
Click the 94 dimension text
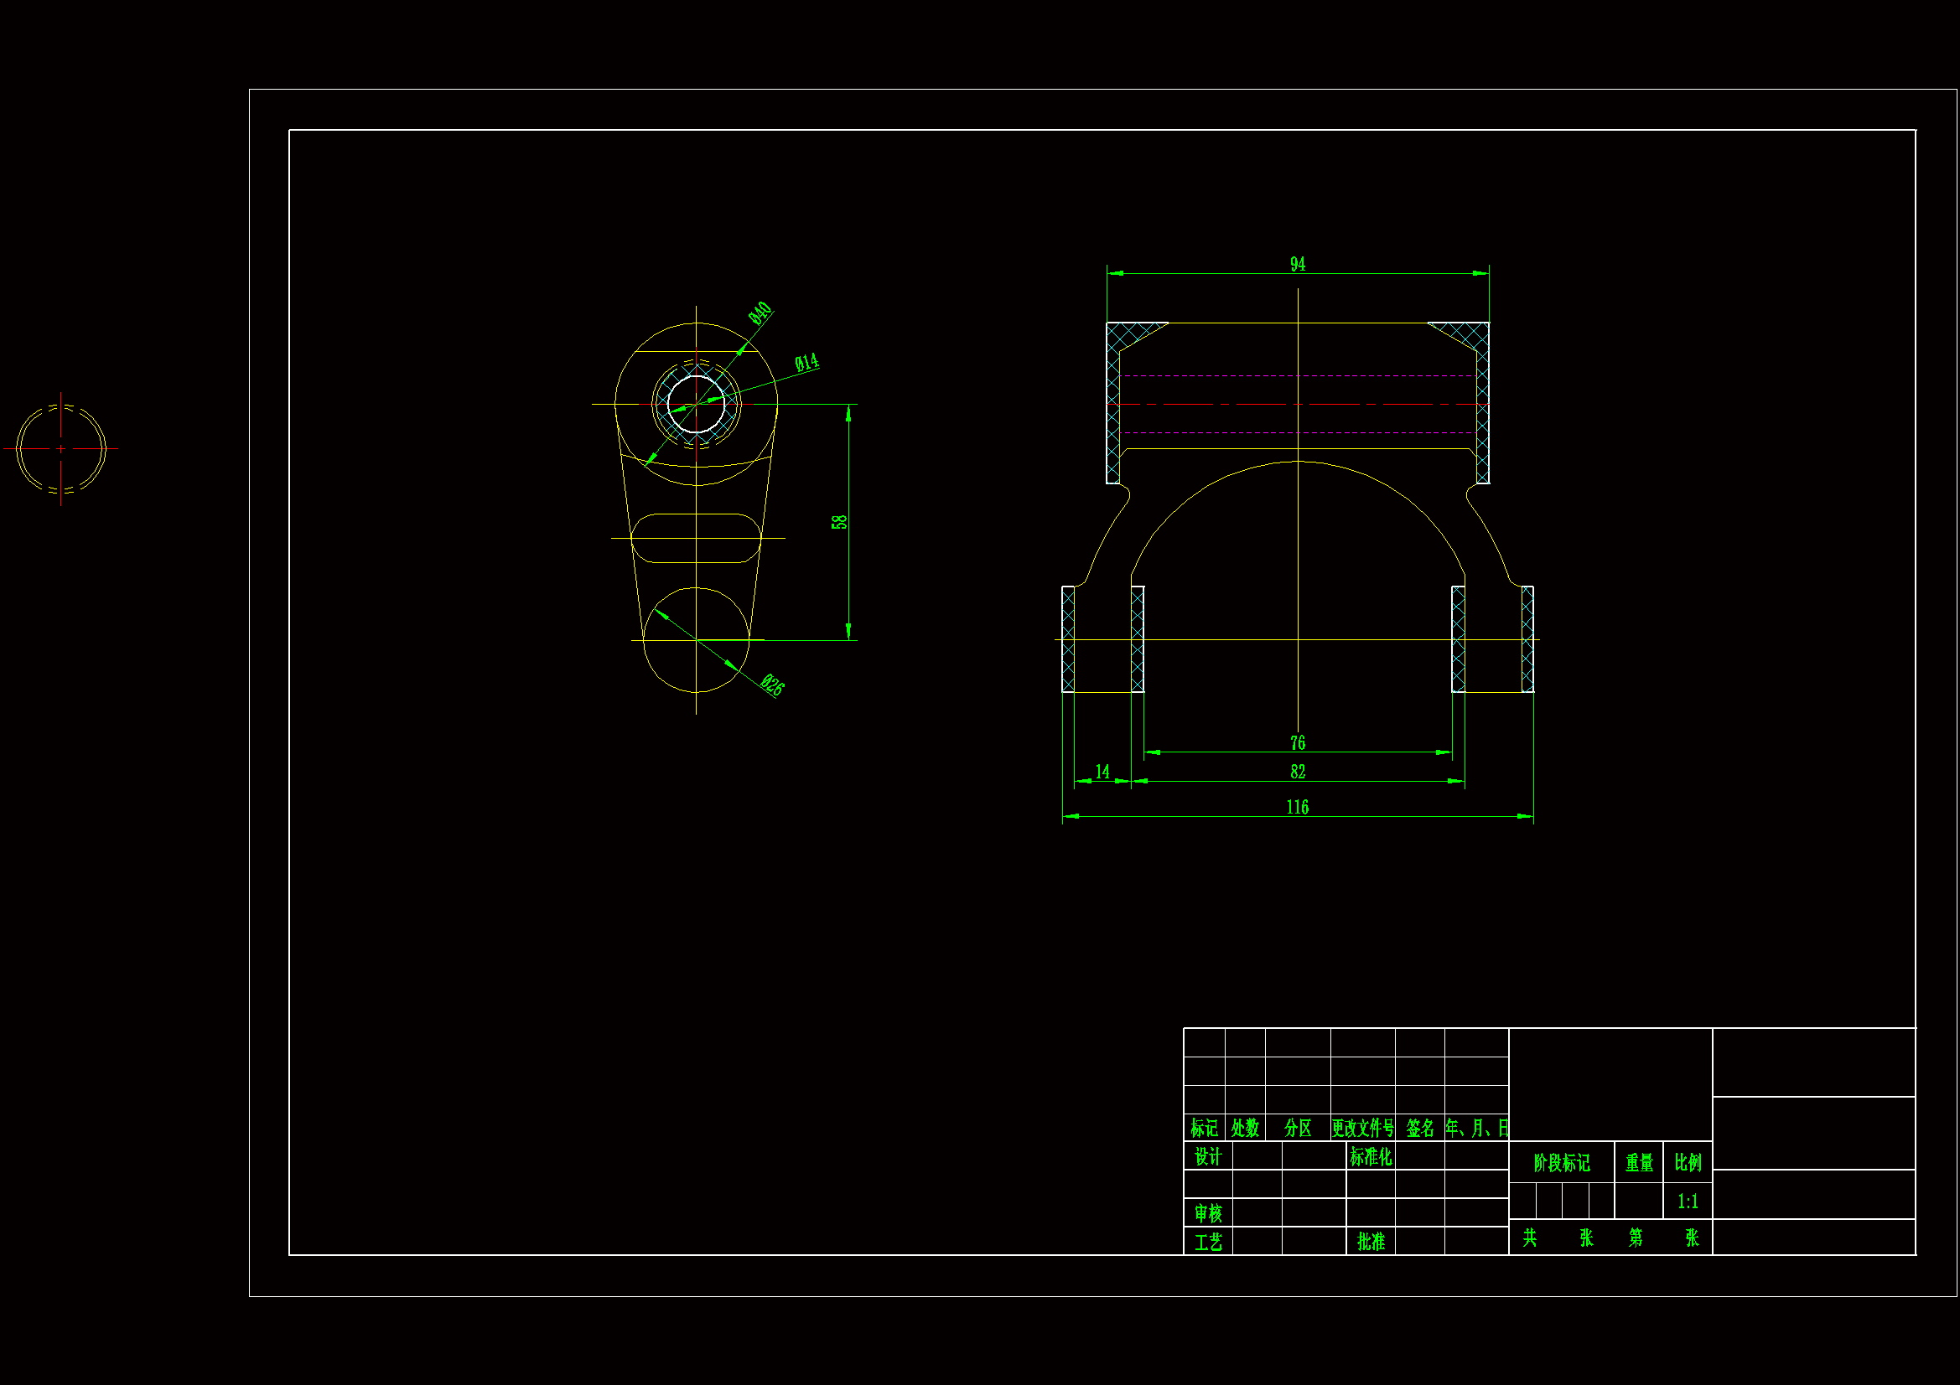[x=1297, y=265]
